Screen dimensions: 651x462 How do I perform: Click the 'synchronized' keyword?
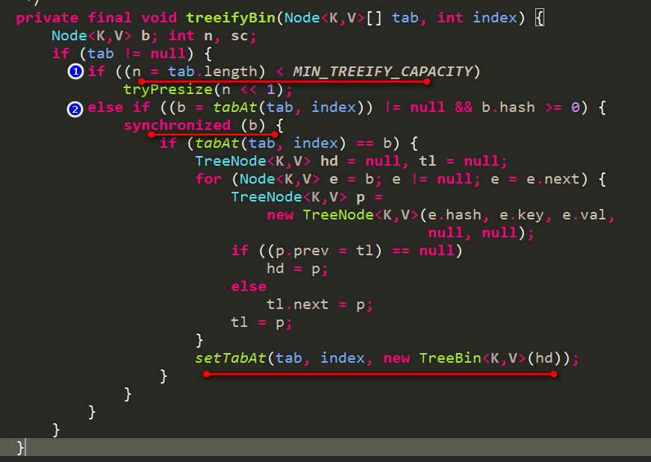[x=177, y=125]
